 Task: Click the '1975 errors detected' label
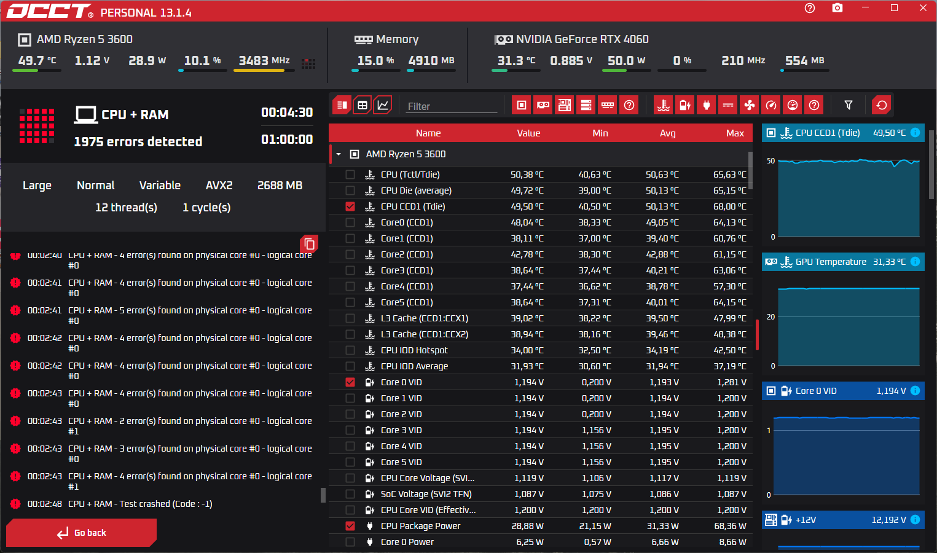[x=138, y=142]
